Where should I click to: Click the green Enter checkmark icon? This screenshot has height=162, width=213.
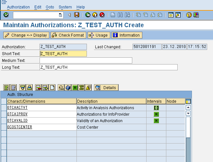(x=6, y=15)
